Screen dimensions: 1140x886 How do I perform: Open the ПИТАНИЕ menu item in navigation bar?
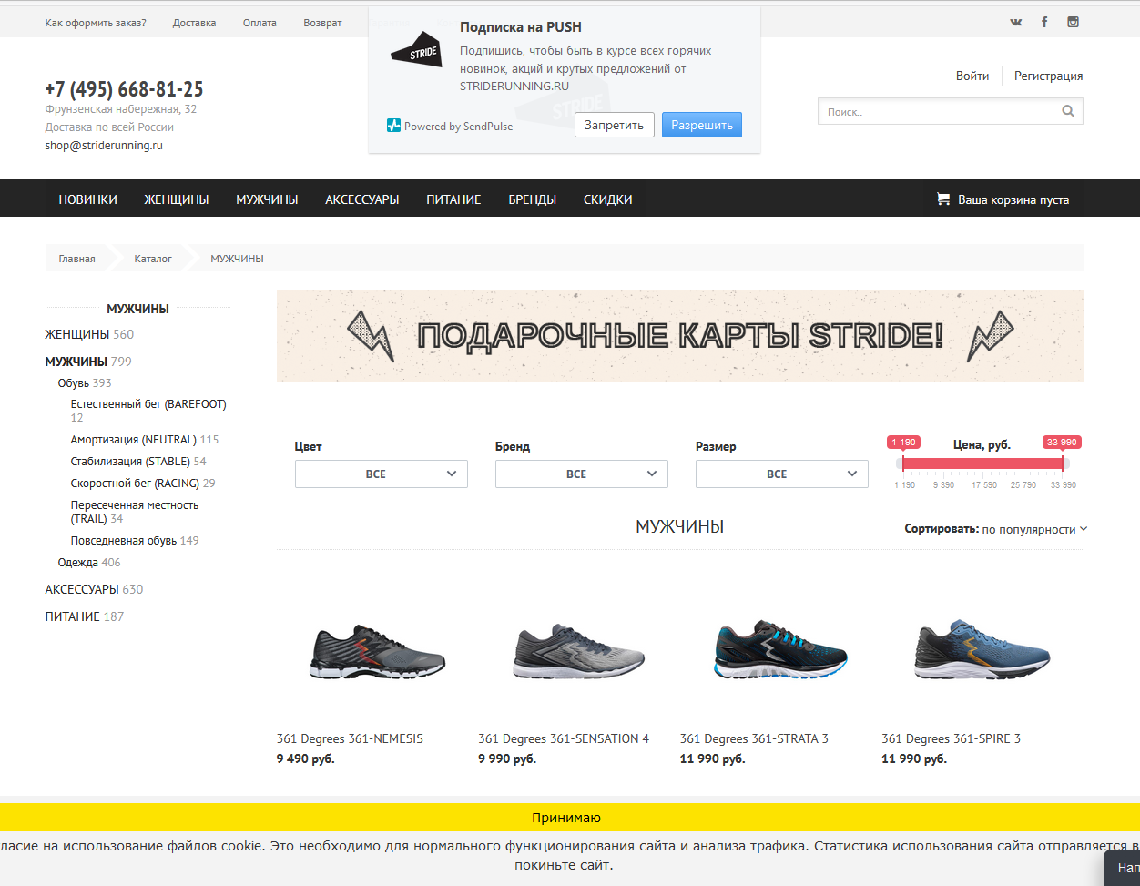(453, 199)
